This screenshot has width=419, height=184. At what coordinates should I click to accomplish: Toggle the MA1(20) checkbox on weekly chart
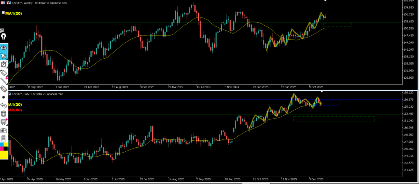3,13
